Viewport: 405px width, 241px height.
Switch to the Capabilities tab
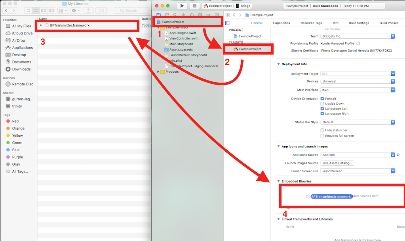[x=281, y=23]
